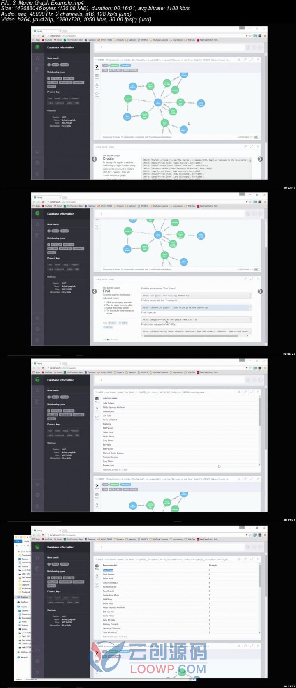
Task: Pin movie graph guide frame on Find slide
Action: click(x=245, y=279)
